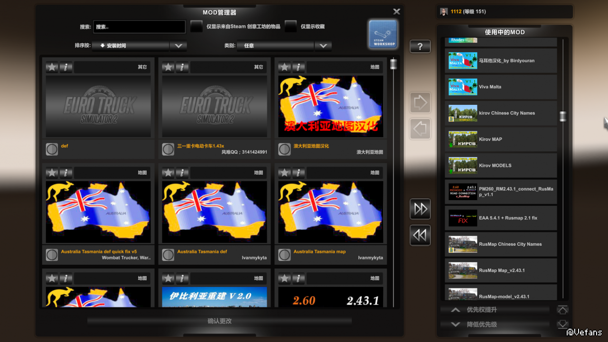Select the Kirov MODELS active mod
The width and height of the screenshot is (608, 342).
(x=501, y=166)
